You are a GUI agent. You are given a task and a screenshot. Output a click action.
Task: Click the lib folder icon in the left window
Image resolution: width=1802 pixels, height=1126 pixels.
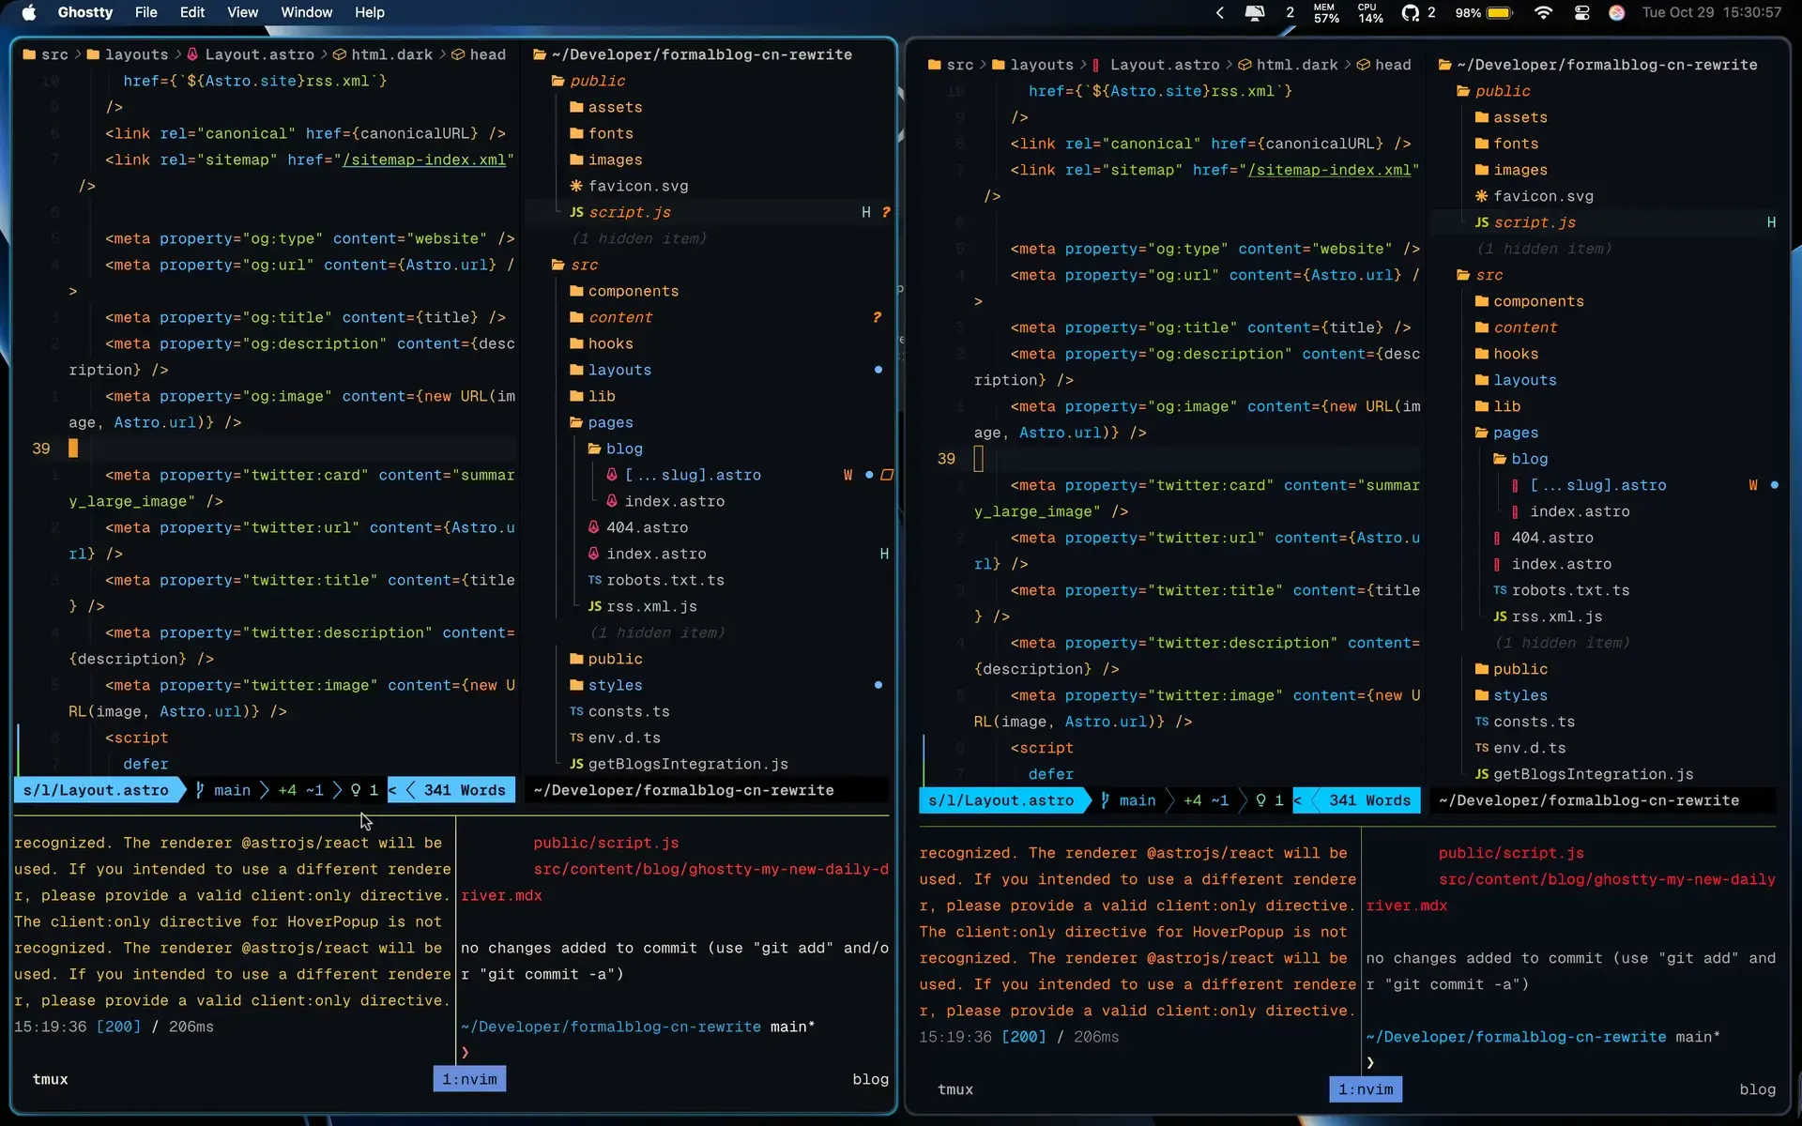[x=576, y=396]
